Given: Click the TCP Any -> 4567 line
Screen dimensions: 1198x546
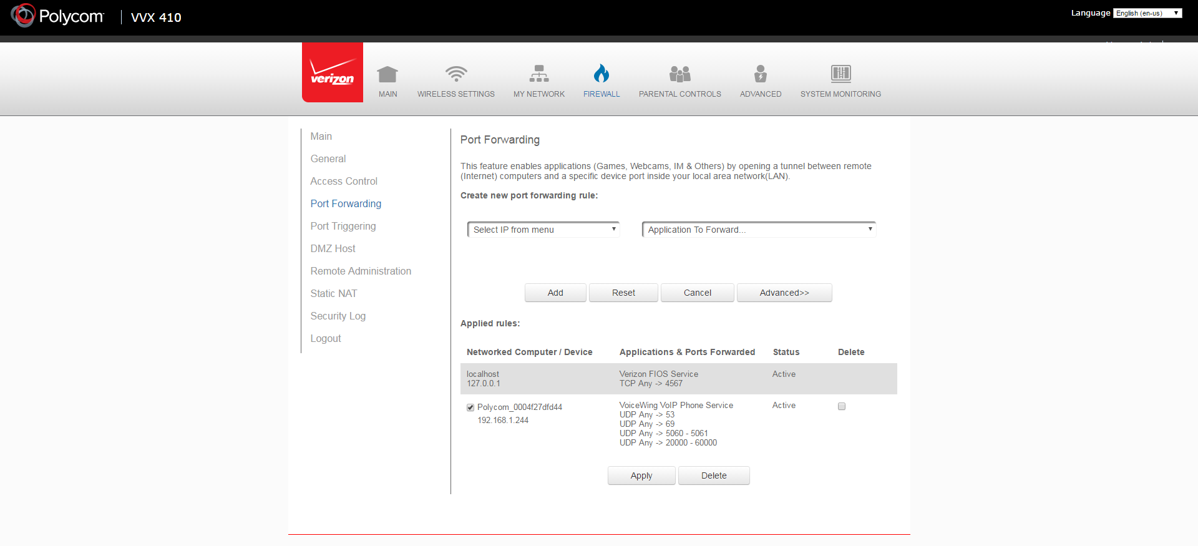Looking at the screenshot, I should point(651,383).
